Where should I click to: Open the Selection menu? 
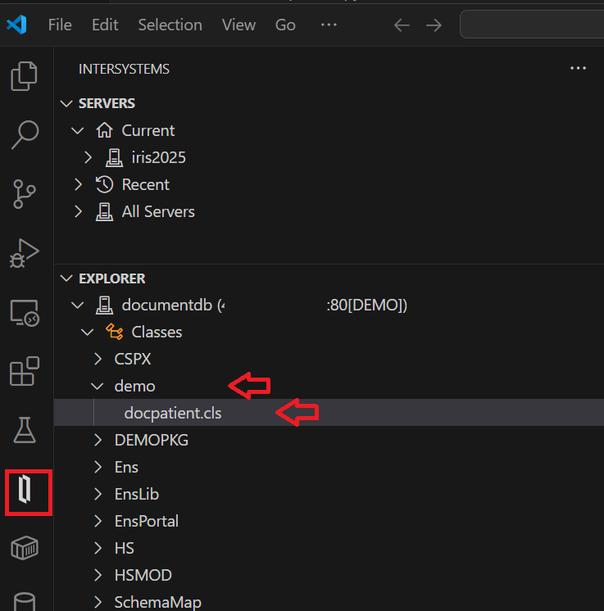170,25
